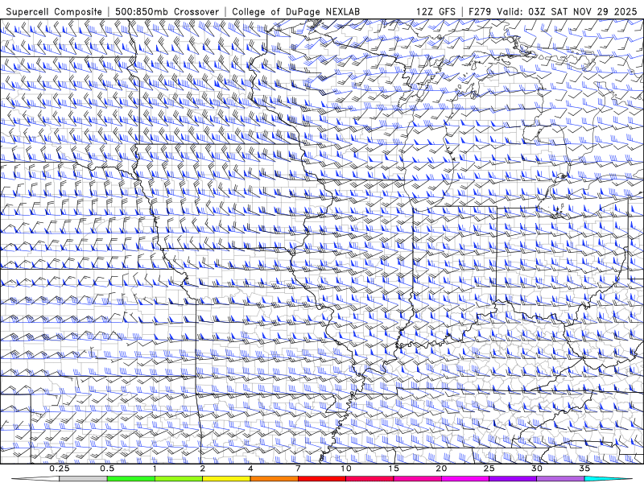Viewport: 644px width, 483px height.
Task: Click the 12Z GFS model run label
Action: coord(436,12)
